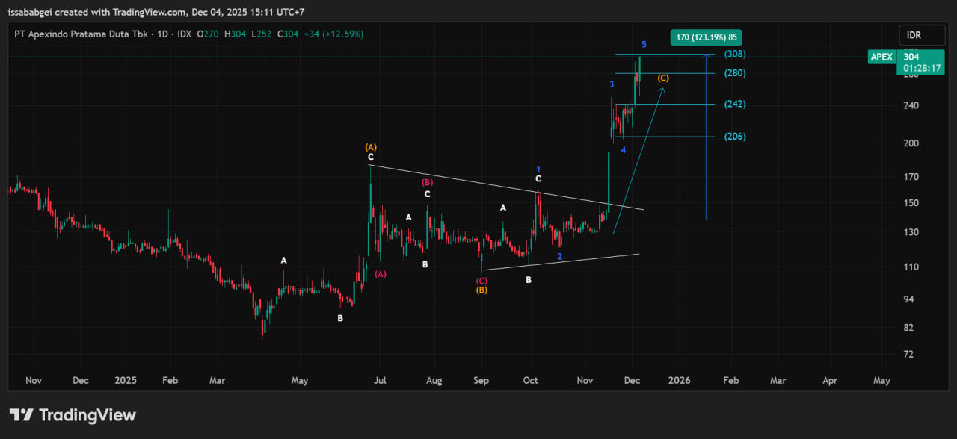Click the 304 current price label
Screen dimensions: 957x439
(x=911, y=57)
